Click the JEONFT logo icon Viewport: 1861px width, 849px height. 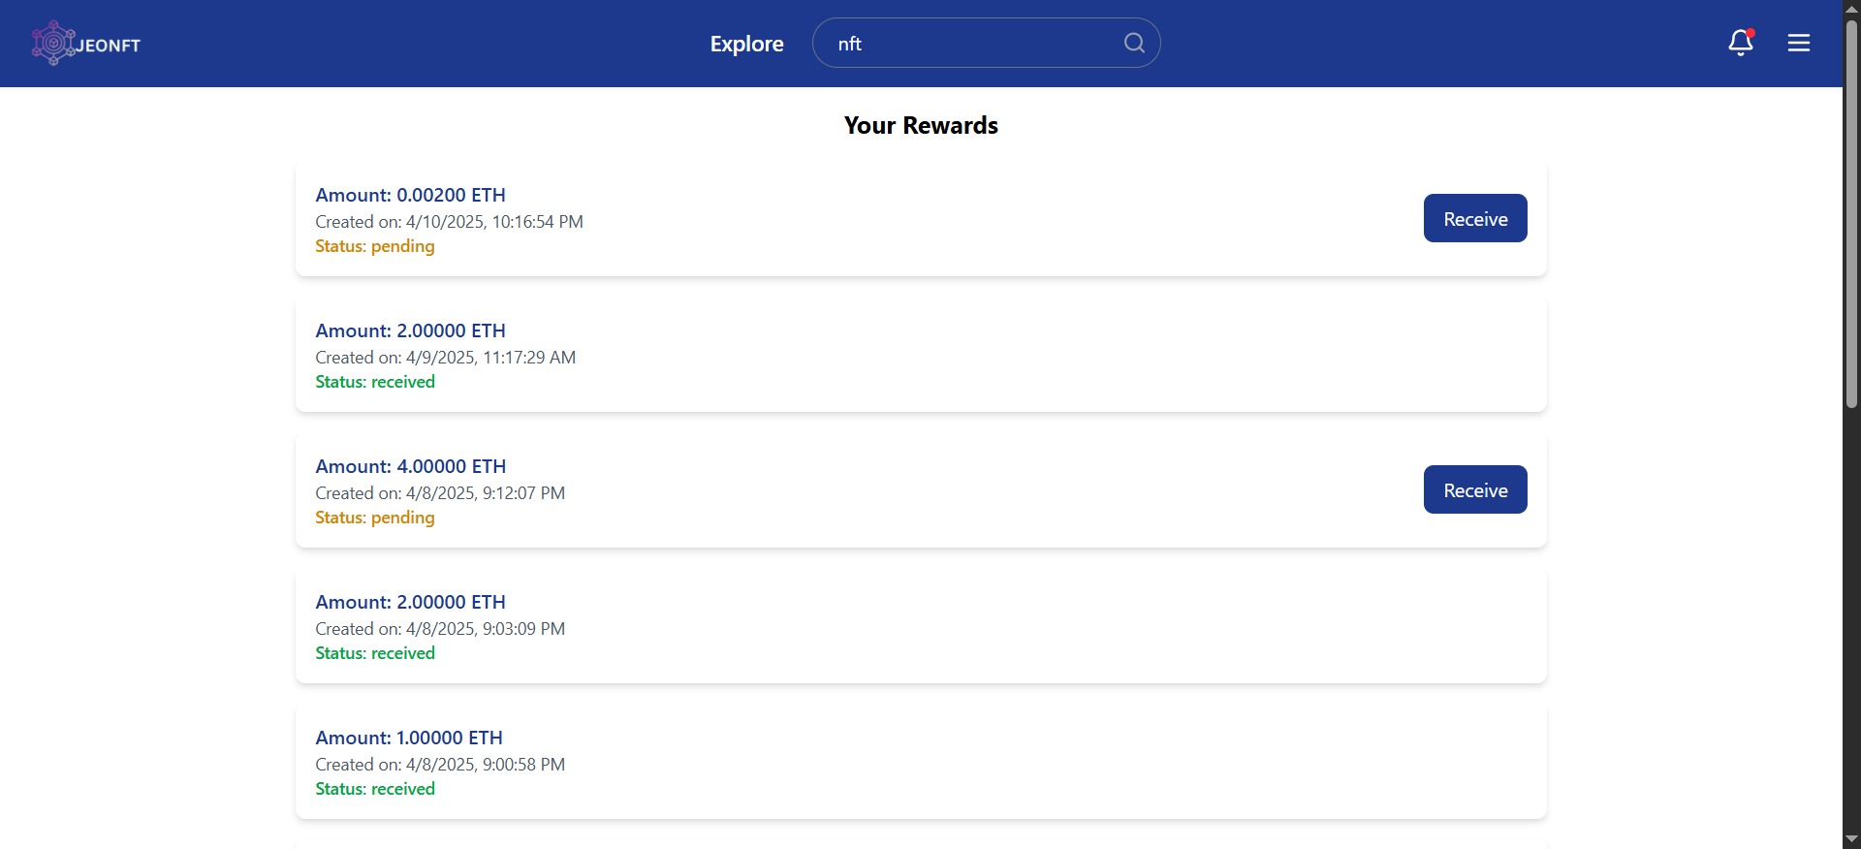[53, 44]
